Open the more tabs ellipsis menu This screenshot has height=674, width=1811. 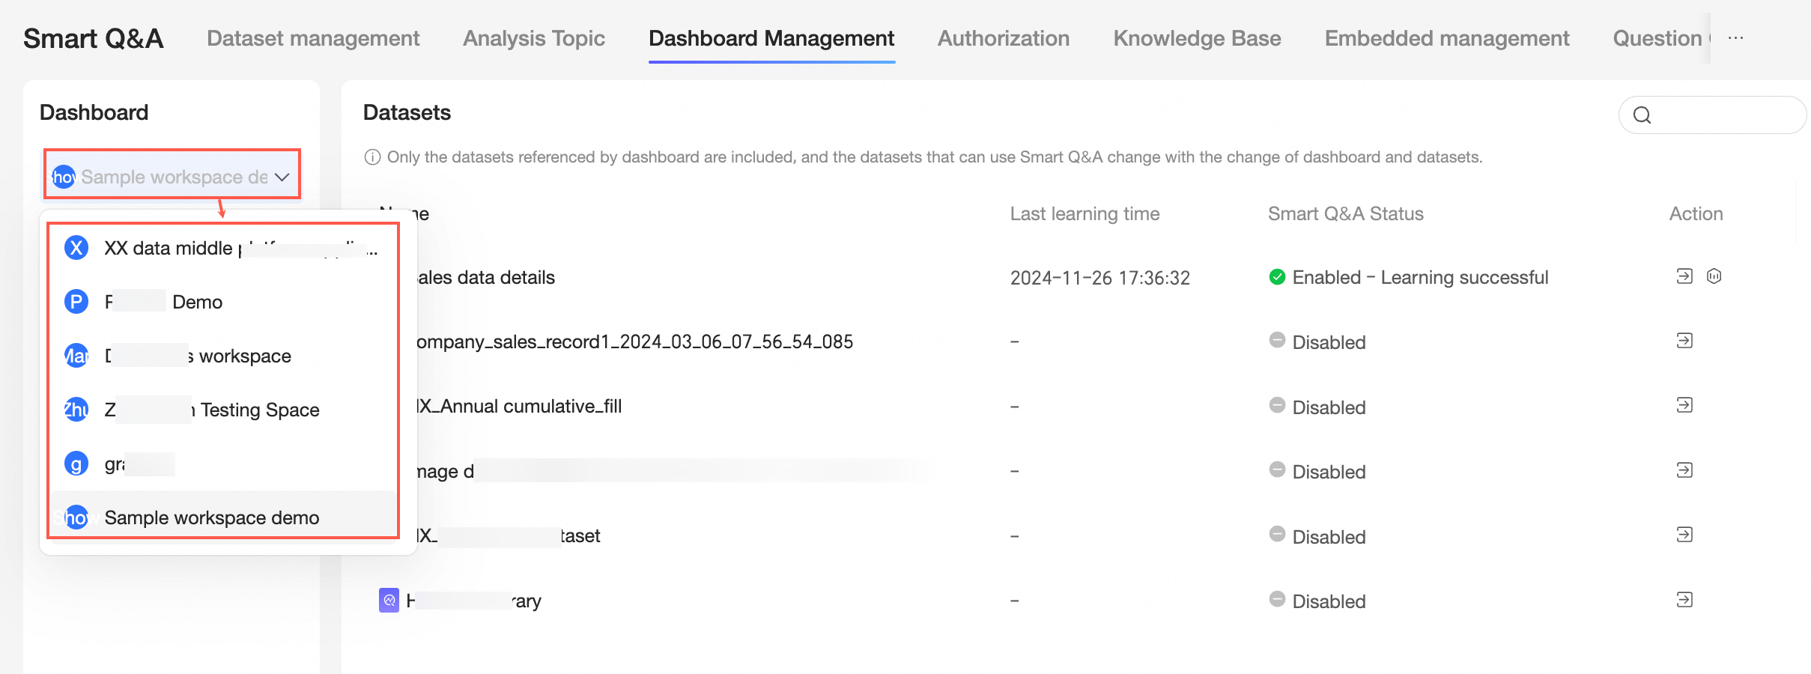(1736, 38)
